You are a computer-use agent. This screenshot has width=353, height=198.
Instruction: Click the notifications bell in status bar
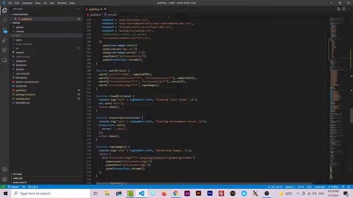[x=349, y=187]
